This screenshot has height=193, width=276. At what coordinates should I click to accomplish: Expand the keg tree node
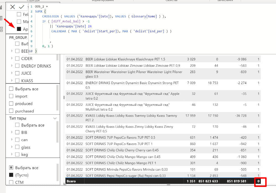12,154
